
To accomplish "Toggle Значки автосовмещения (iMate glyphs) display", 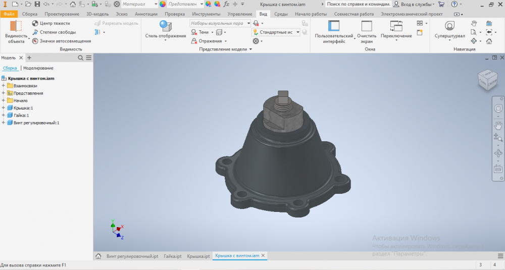I will pyautogui.click(x=35, y=41).
